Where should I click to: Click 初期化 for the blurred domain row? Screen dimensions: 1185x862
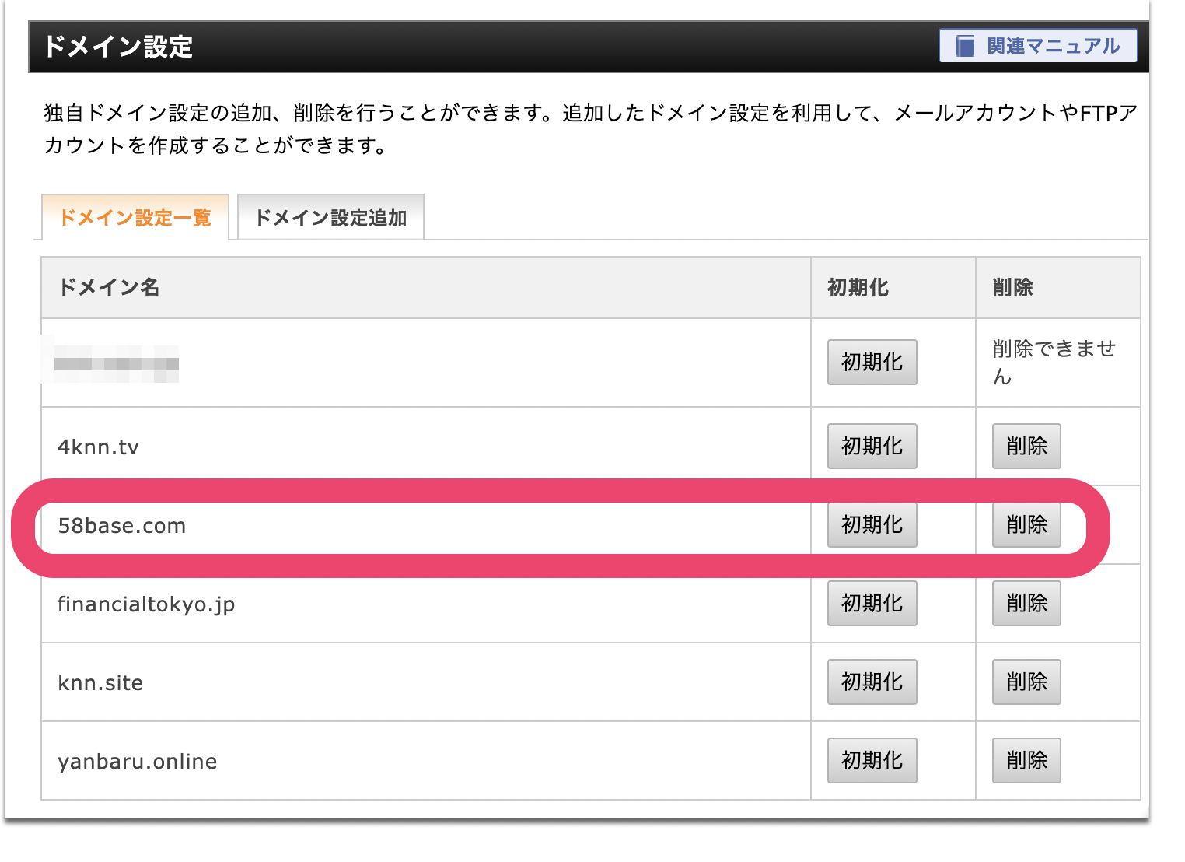pyautogui.click(x=872, y=362)
